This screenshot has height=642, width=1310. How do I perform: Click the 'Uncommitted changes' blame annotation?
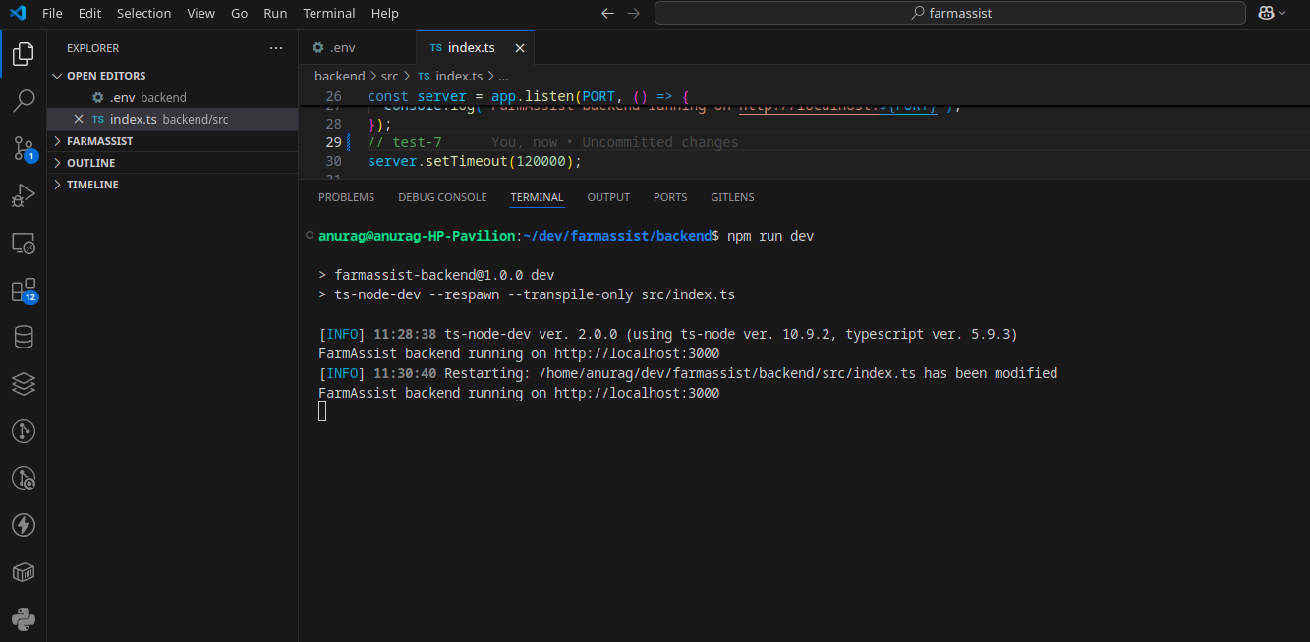659,142
